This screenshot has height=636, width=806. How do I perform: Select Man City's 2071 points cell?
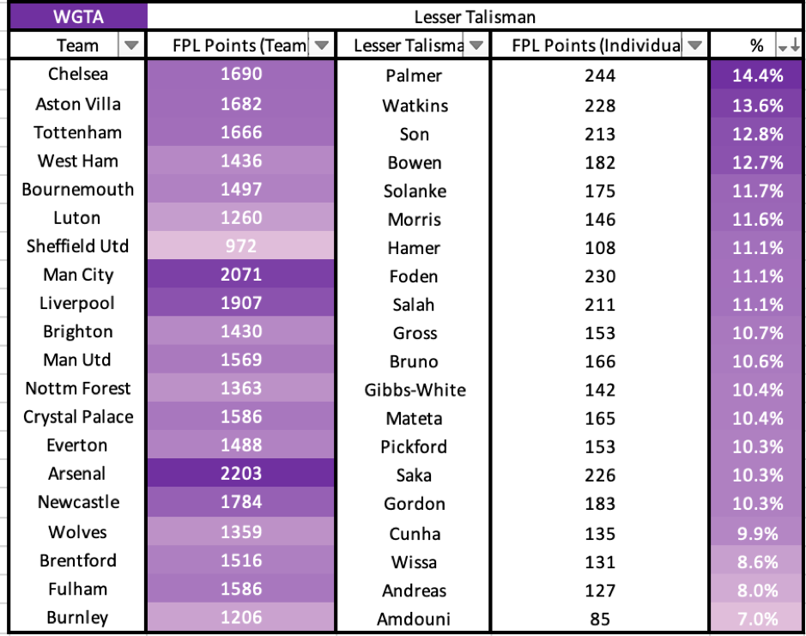241,276
